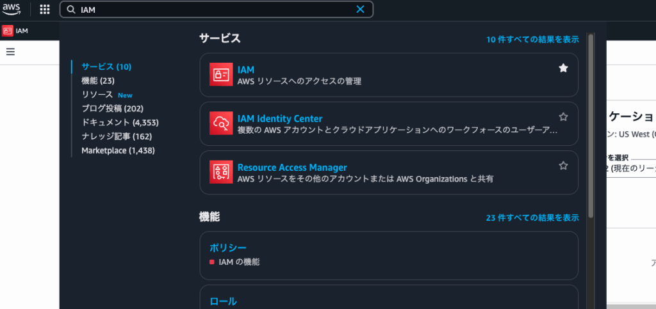Click the サービス section heading

pos(220,38)
